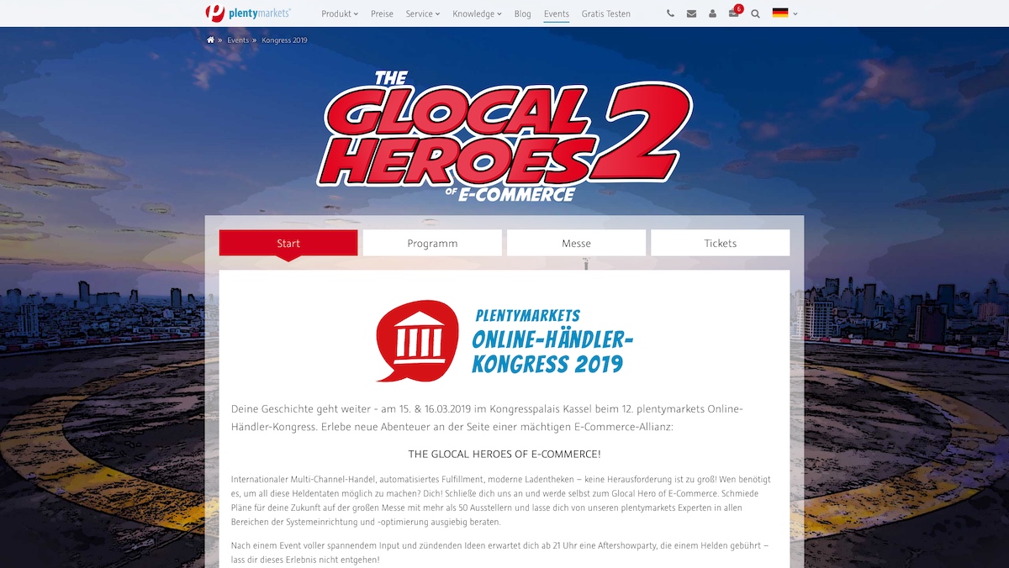Click the German flag language icon
This screenshot has width=1009, height=568.
pos(780,13)
